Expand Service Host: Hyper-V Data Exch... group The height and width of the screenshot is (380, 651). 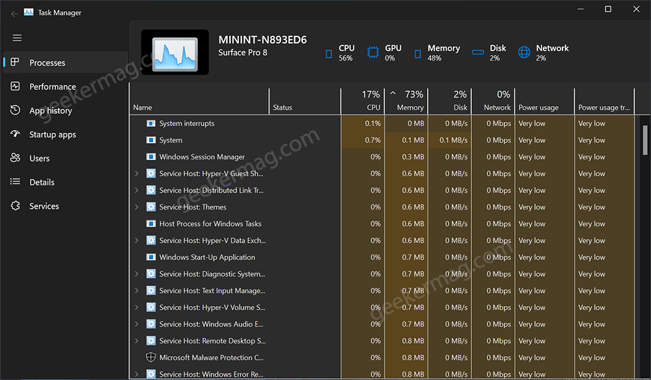point(137,240)
